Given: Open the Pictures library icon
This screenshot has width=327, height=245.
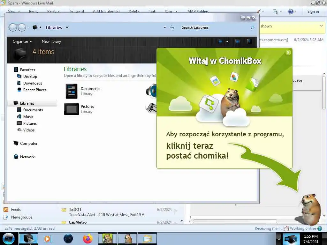Looking at the screenshot, I should [71, 109].
